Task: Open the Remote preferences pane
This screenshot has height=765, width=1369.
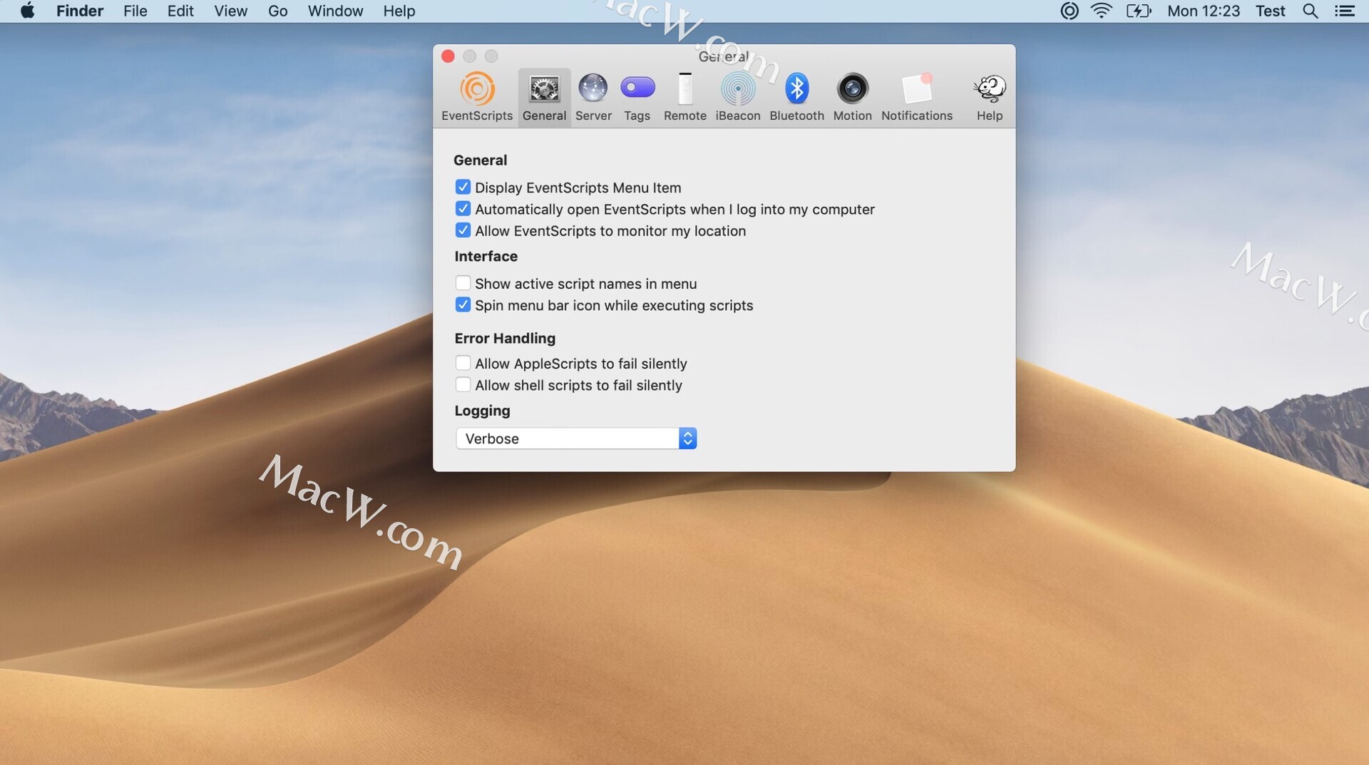Action: [x=684, y=98]
